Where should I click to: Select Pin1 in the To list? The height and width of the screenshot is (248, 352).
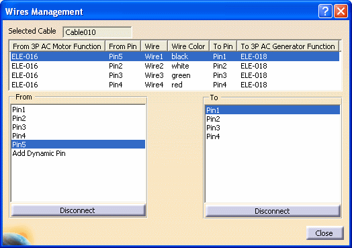pyautogui.click(x=273, y=110)
